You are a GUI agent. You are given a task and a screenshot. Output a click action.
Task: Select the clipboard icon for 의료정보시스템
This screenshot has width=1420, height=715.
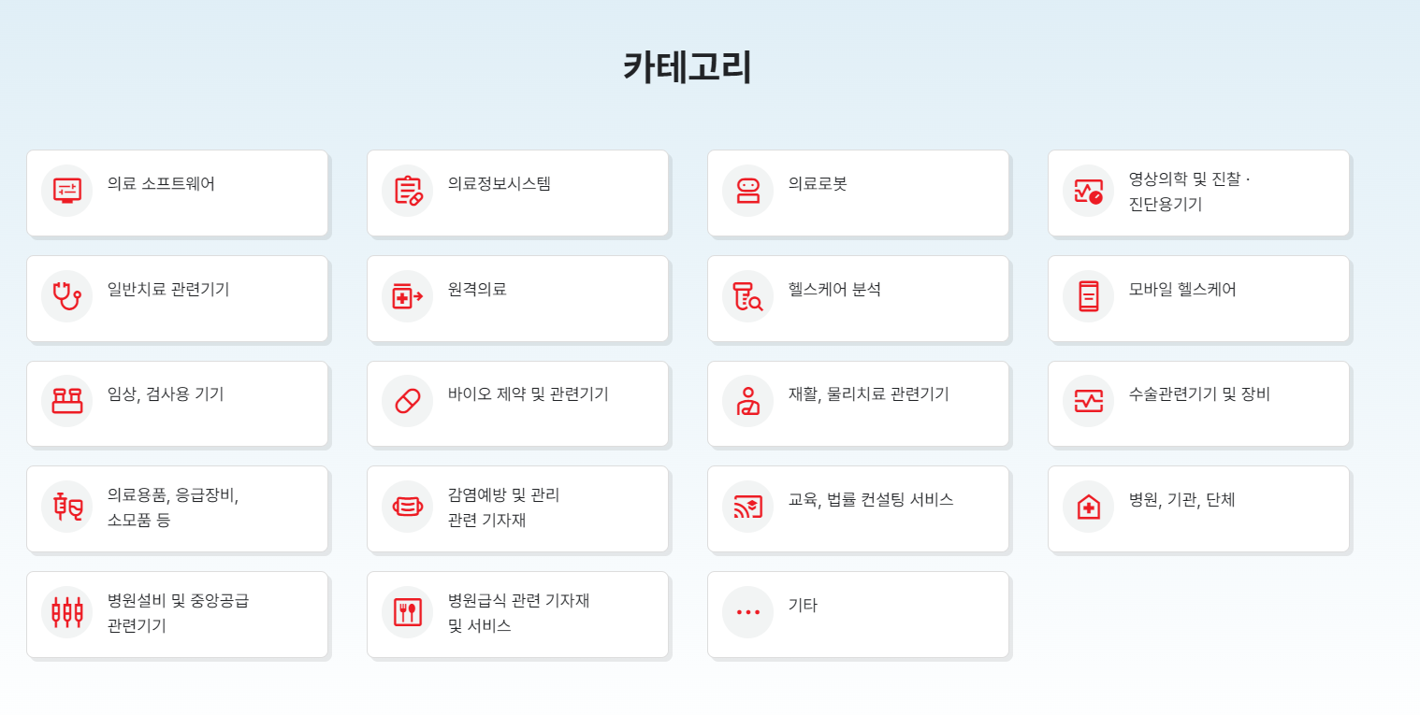click(408, 191)
